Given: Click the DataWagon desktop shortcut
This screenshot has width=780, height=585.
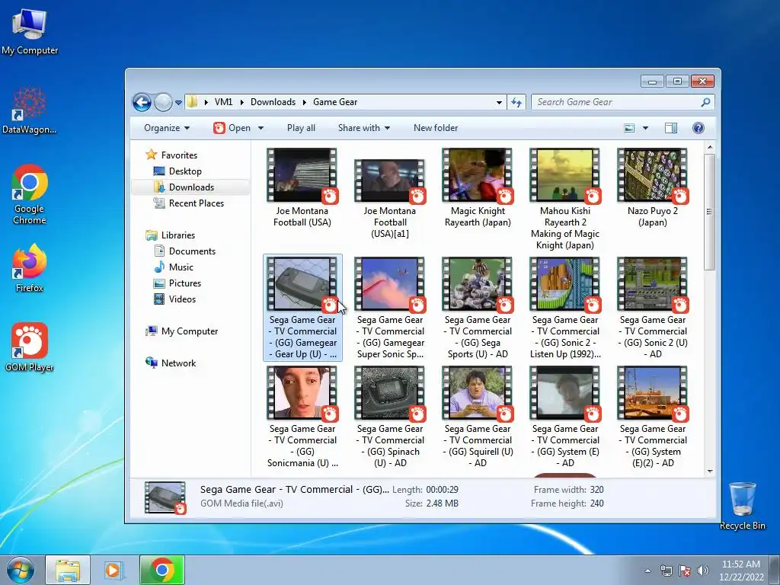Looking at the screenshot, I should coord(30,110).
